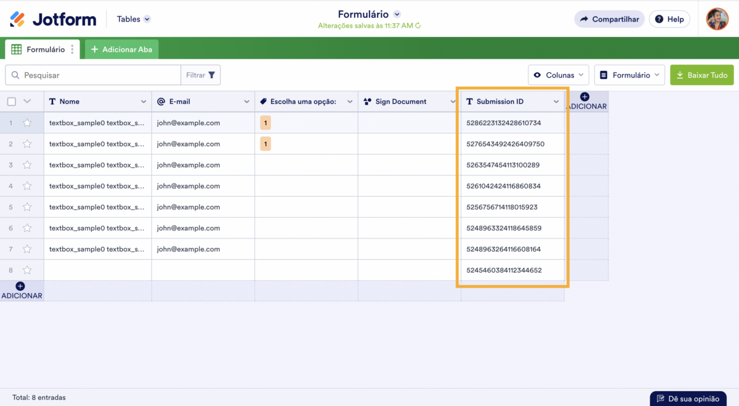Image resolution: width=739 pixels, height=406 pixels.
Task: Star row 1
Action: tap(27, 123)
